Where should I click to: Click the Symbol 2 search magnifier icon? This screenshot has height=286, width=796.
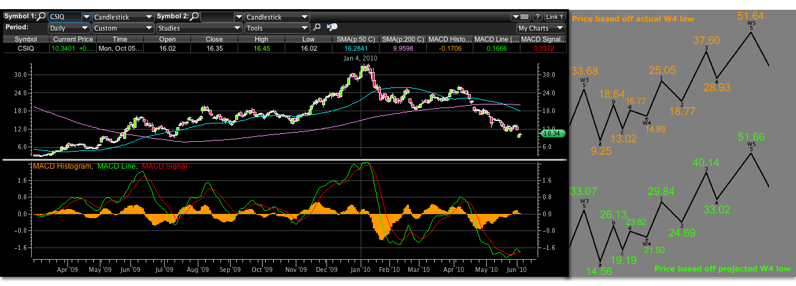194,17
